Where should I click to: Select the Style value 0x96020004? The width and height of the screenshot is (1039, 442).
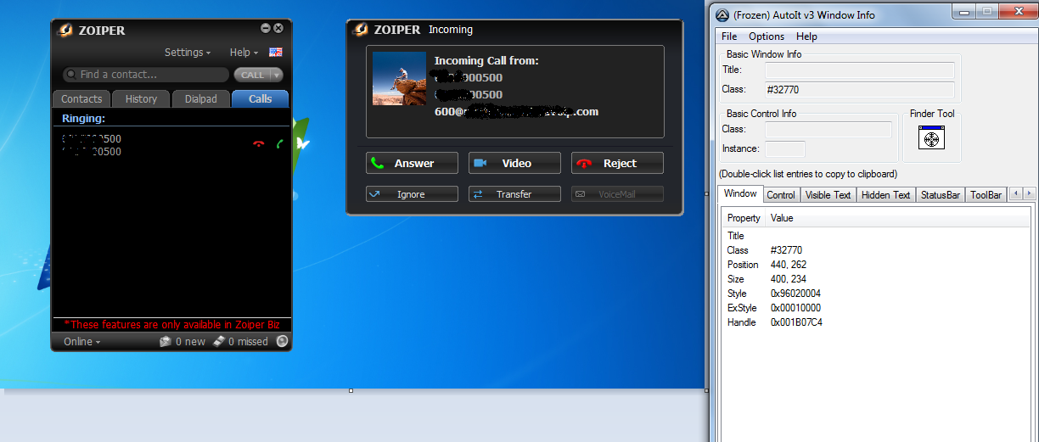(795, 294)
